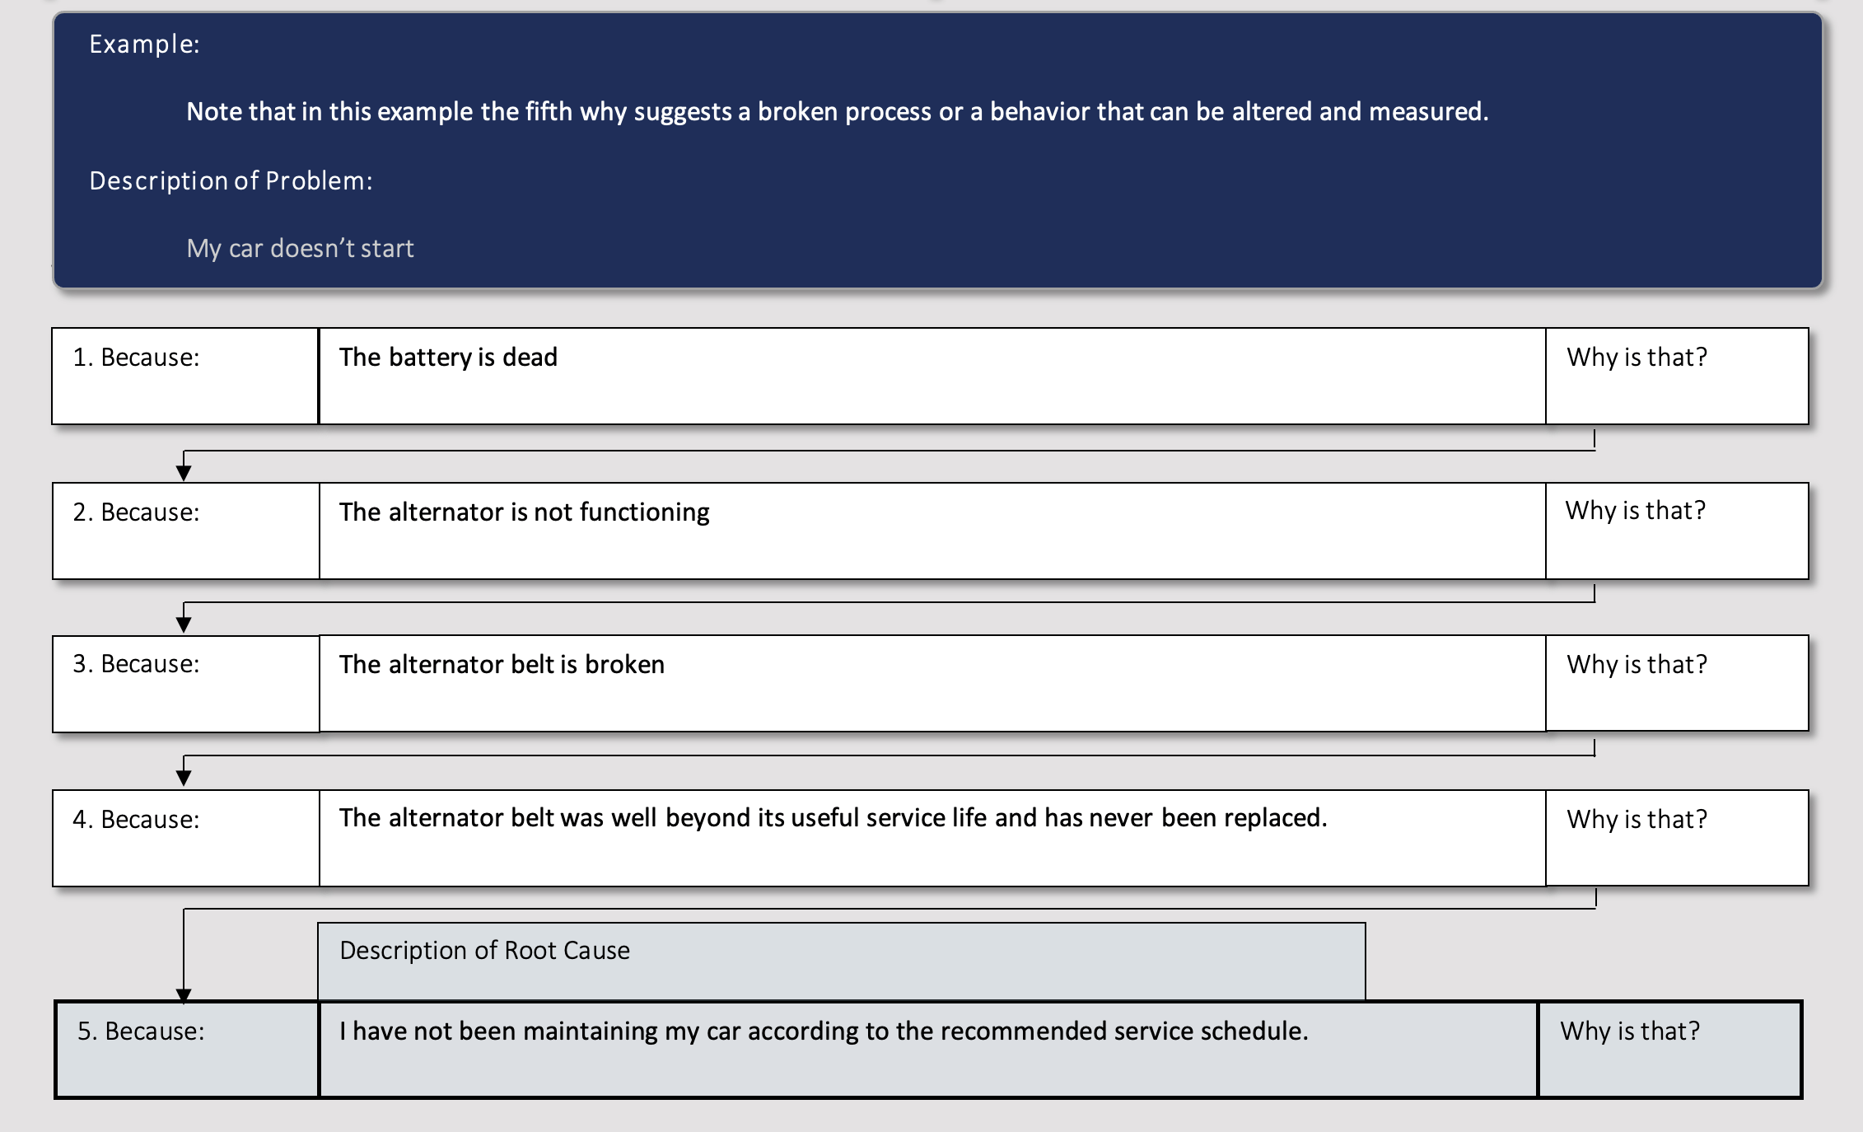Screen dimensions: 1863x1132
Task: Click "Why is that?" in the root cause row
Action: [1669, 1050]
